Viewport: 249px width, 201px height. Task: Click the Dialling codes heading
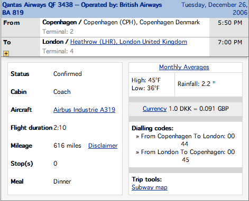pos(153,128)
